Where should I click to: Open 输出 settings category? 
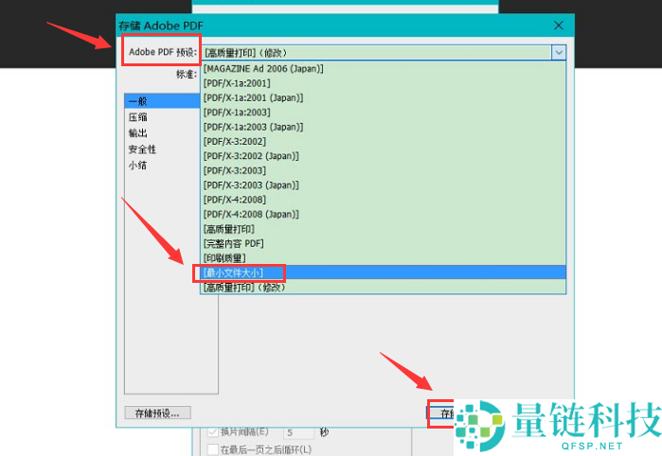coord(138,133)
